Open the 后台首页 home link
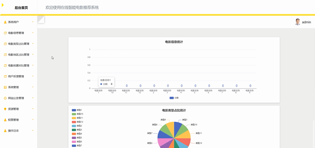The height and width of the screenshot is (148, 315). [21, 8]
